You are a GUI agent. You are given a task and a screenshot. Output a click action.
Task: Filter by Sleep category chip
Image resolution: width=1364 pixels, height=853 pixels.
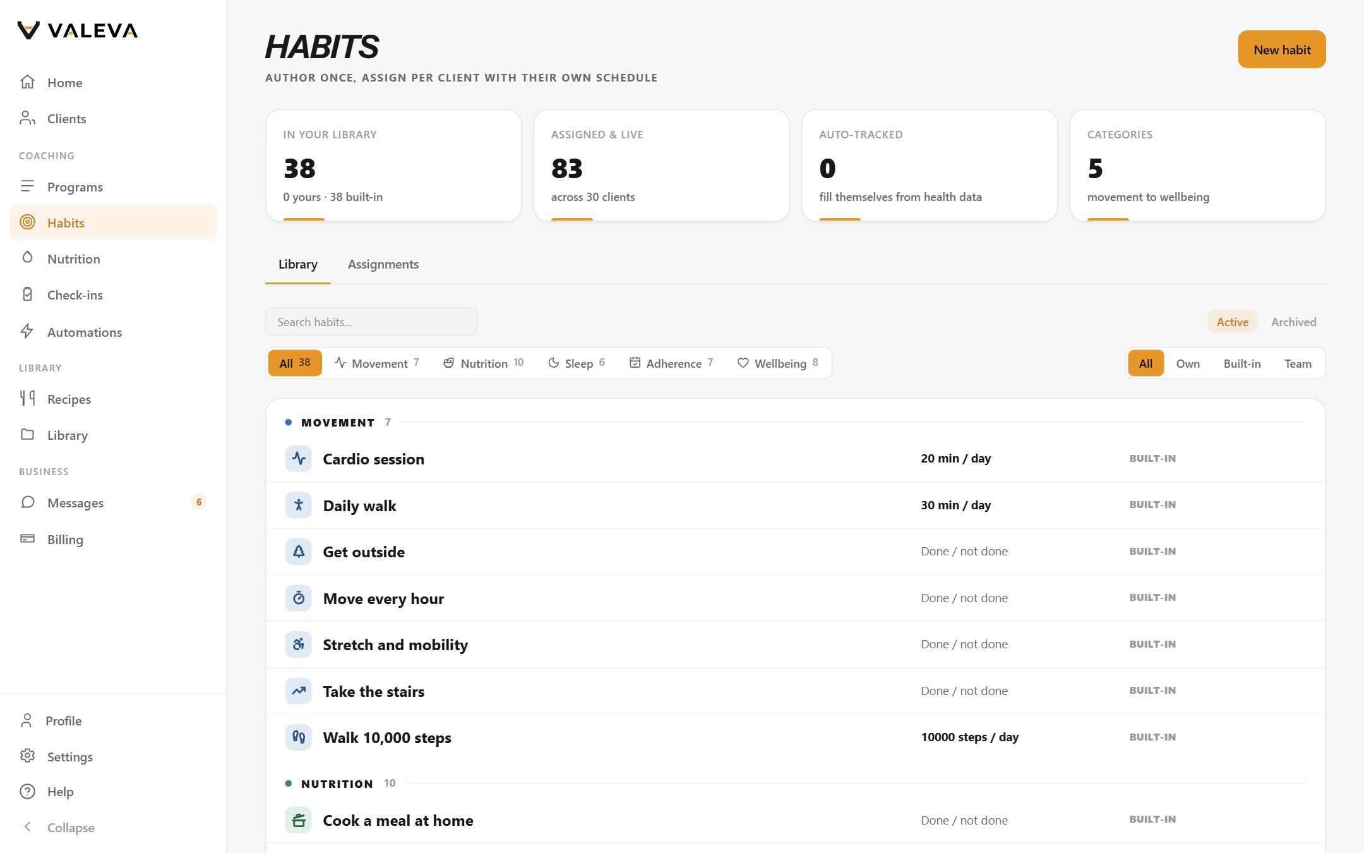[x=577, y=363]
